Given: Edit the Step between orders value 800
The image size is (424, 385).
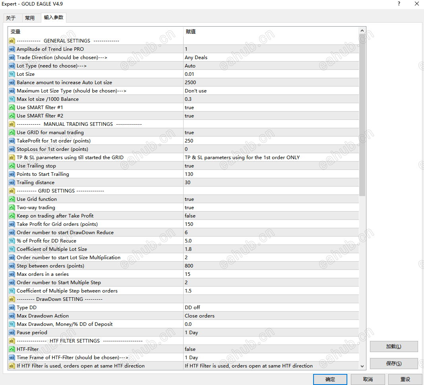Looking at the screenshot, I should [271, 266].
